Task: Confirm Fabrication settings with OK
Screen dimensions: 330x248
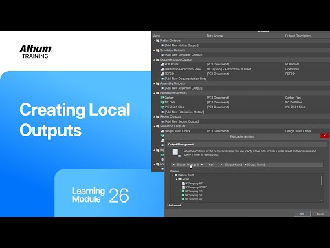Action: [302, 214]
